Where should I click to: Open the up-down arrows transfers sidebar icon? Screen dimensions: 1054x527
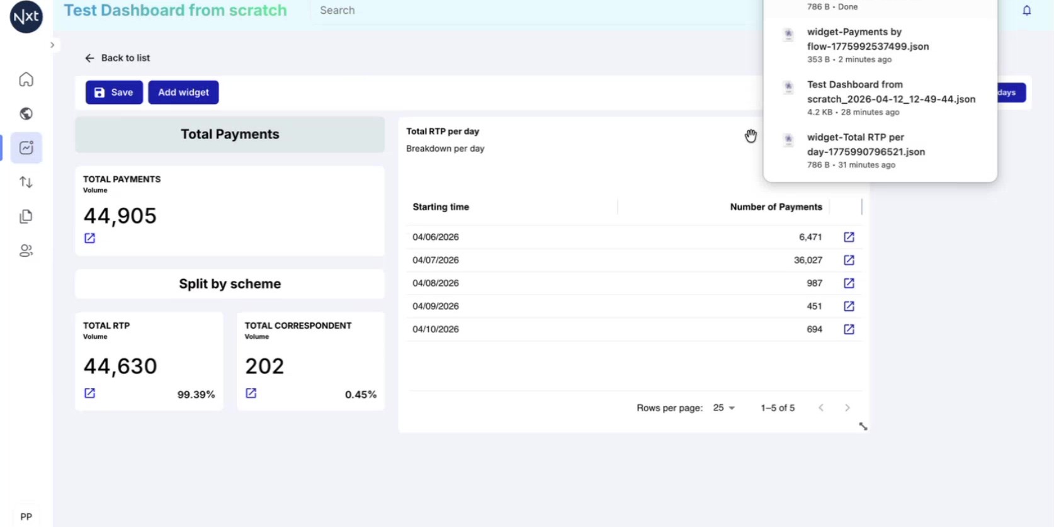coord(26,182)
